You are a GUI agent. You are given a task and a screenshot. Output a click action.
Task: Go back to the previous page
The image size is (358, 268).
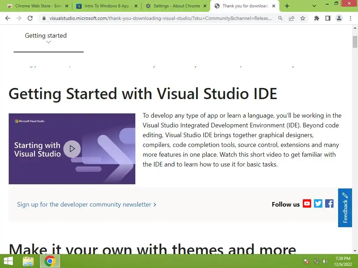(8, 18)
